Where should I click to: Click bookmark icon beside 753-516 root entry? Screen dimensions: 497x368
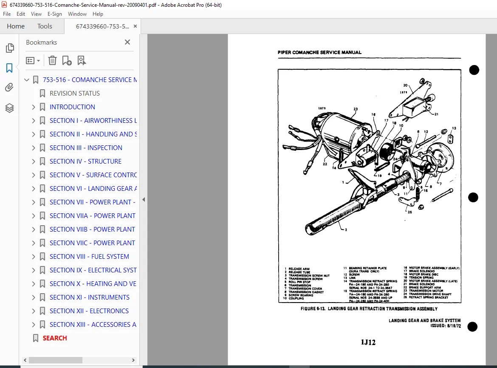(36, 80)
